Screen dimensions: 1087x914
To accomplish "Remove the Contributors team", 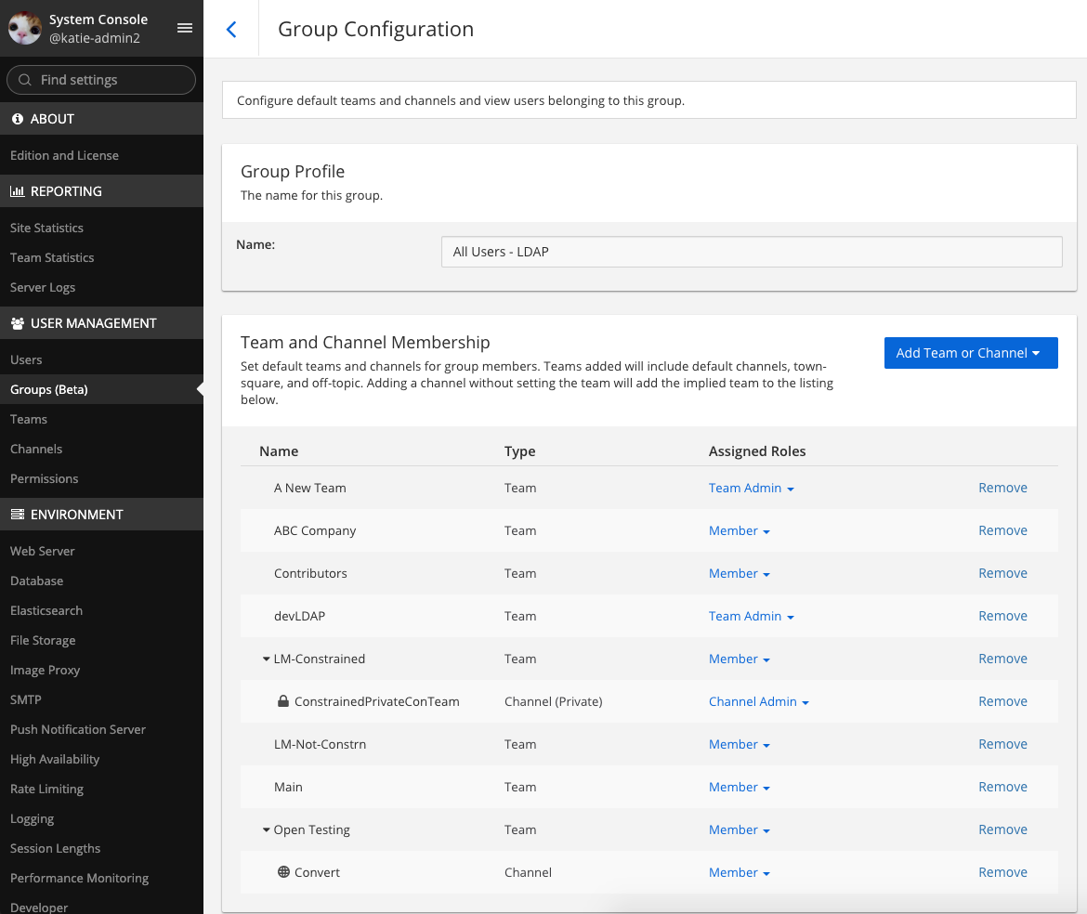I will pos(1002,573).
